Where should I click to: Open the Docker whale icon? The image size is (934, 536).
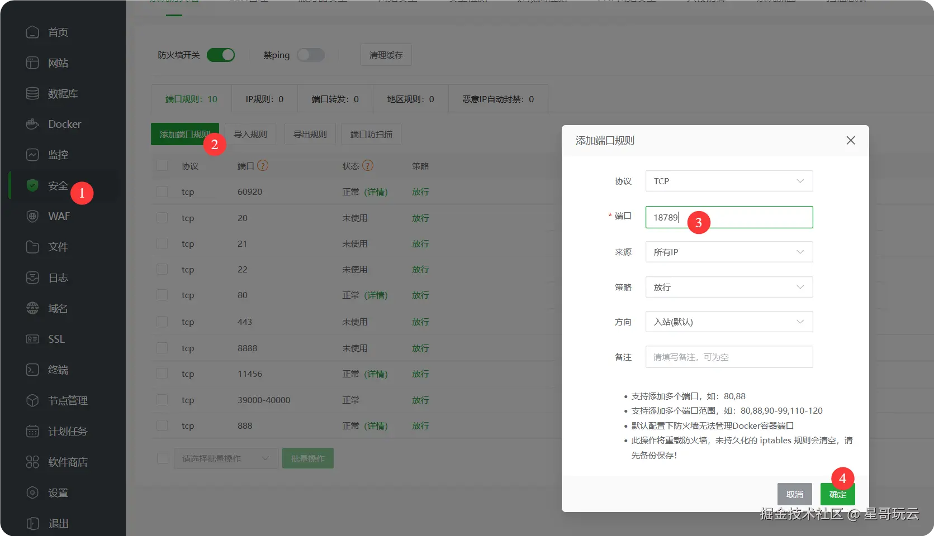pos(32,125)
